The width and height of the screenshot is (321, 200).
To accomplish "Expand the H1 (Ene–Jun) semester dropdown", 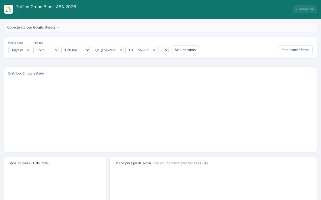I will click(x=141, y=50).
